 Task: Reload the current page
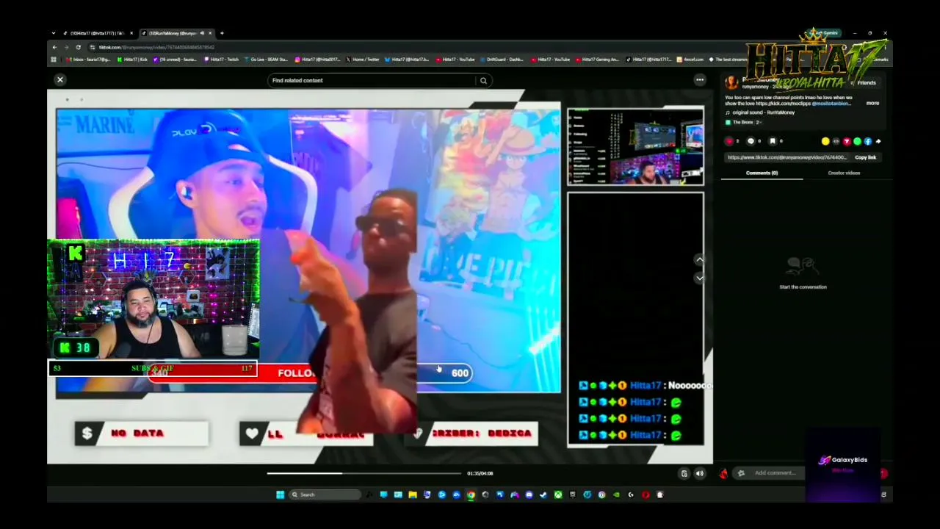click(78, 47)
